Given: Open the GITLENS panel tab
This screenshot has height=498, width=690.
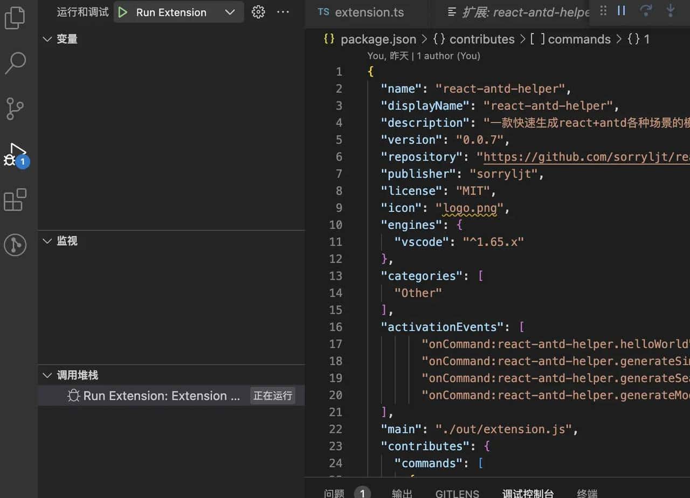Looking at the screenshot, I should (457, 493).
